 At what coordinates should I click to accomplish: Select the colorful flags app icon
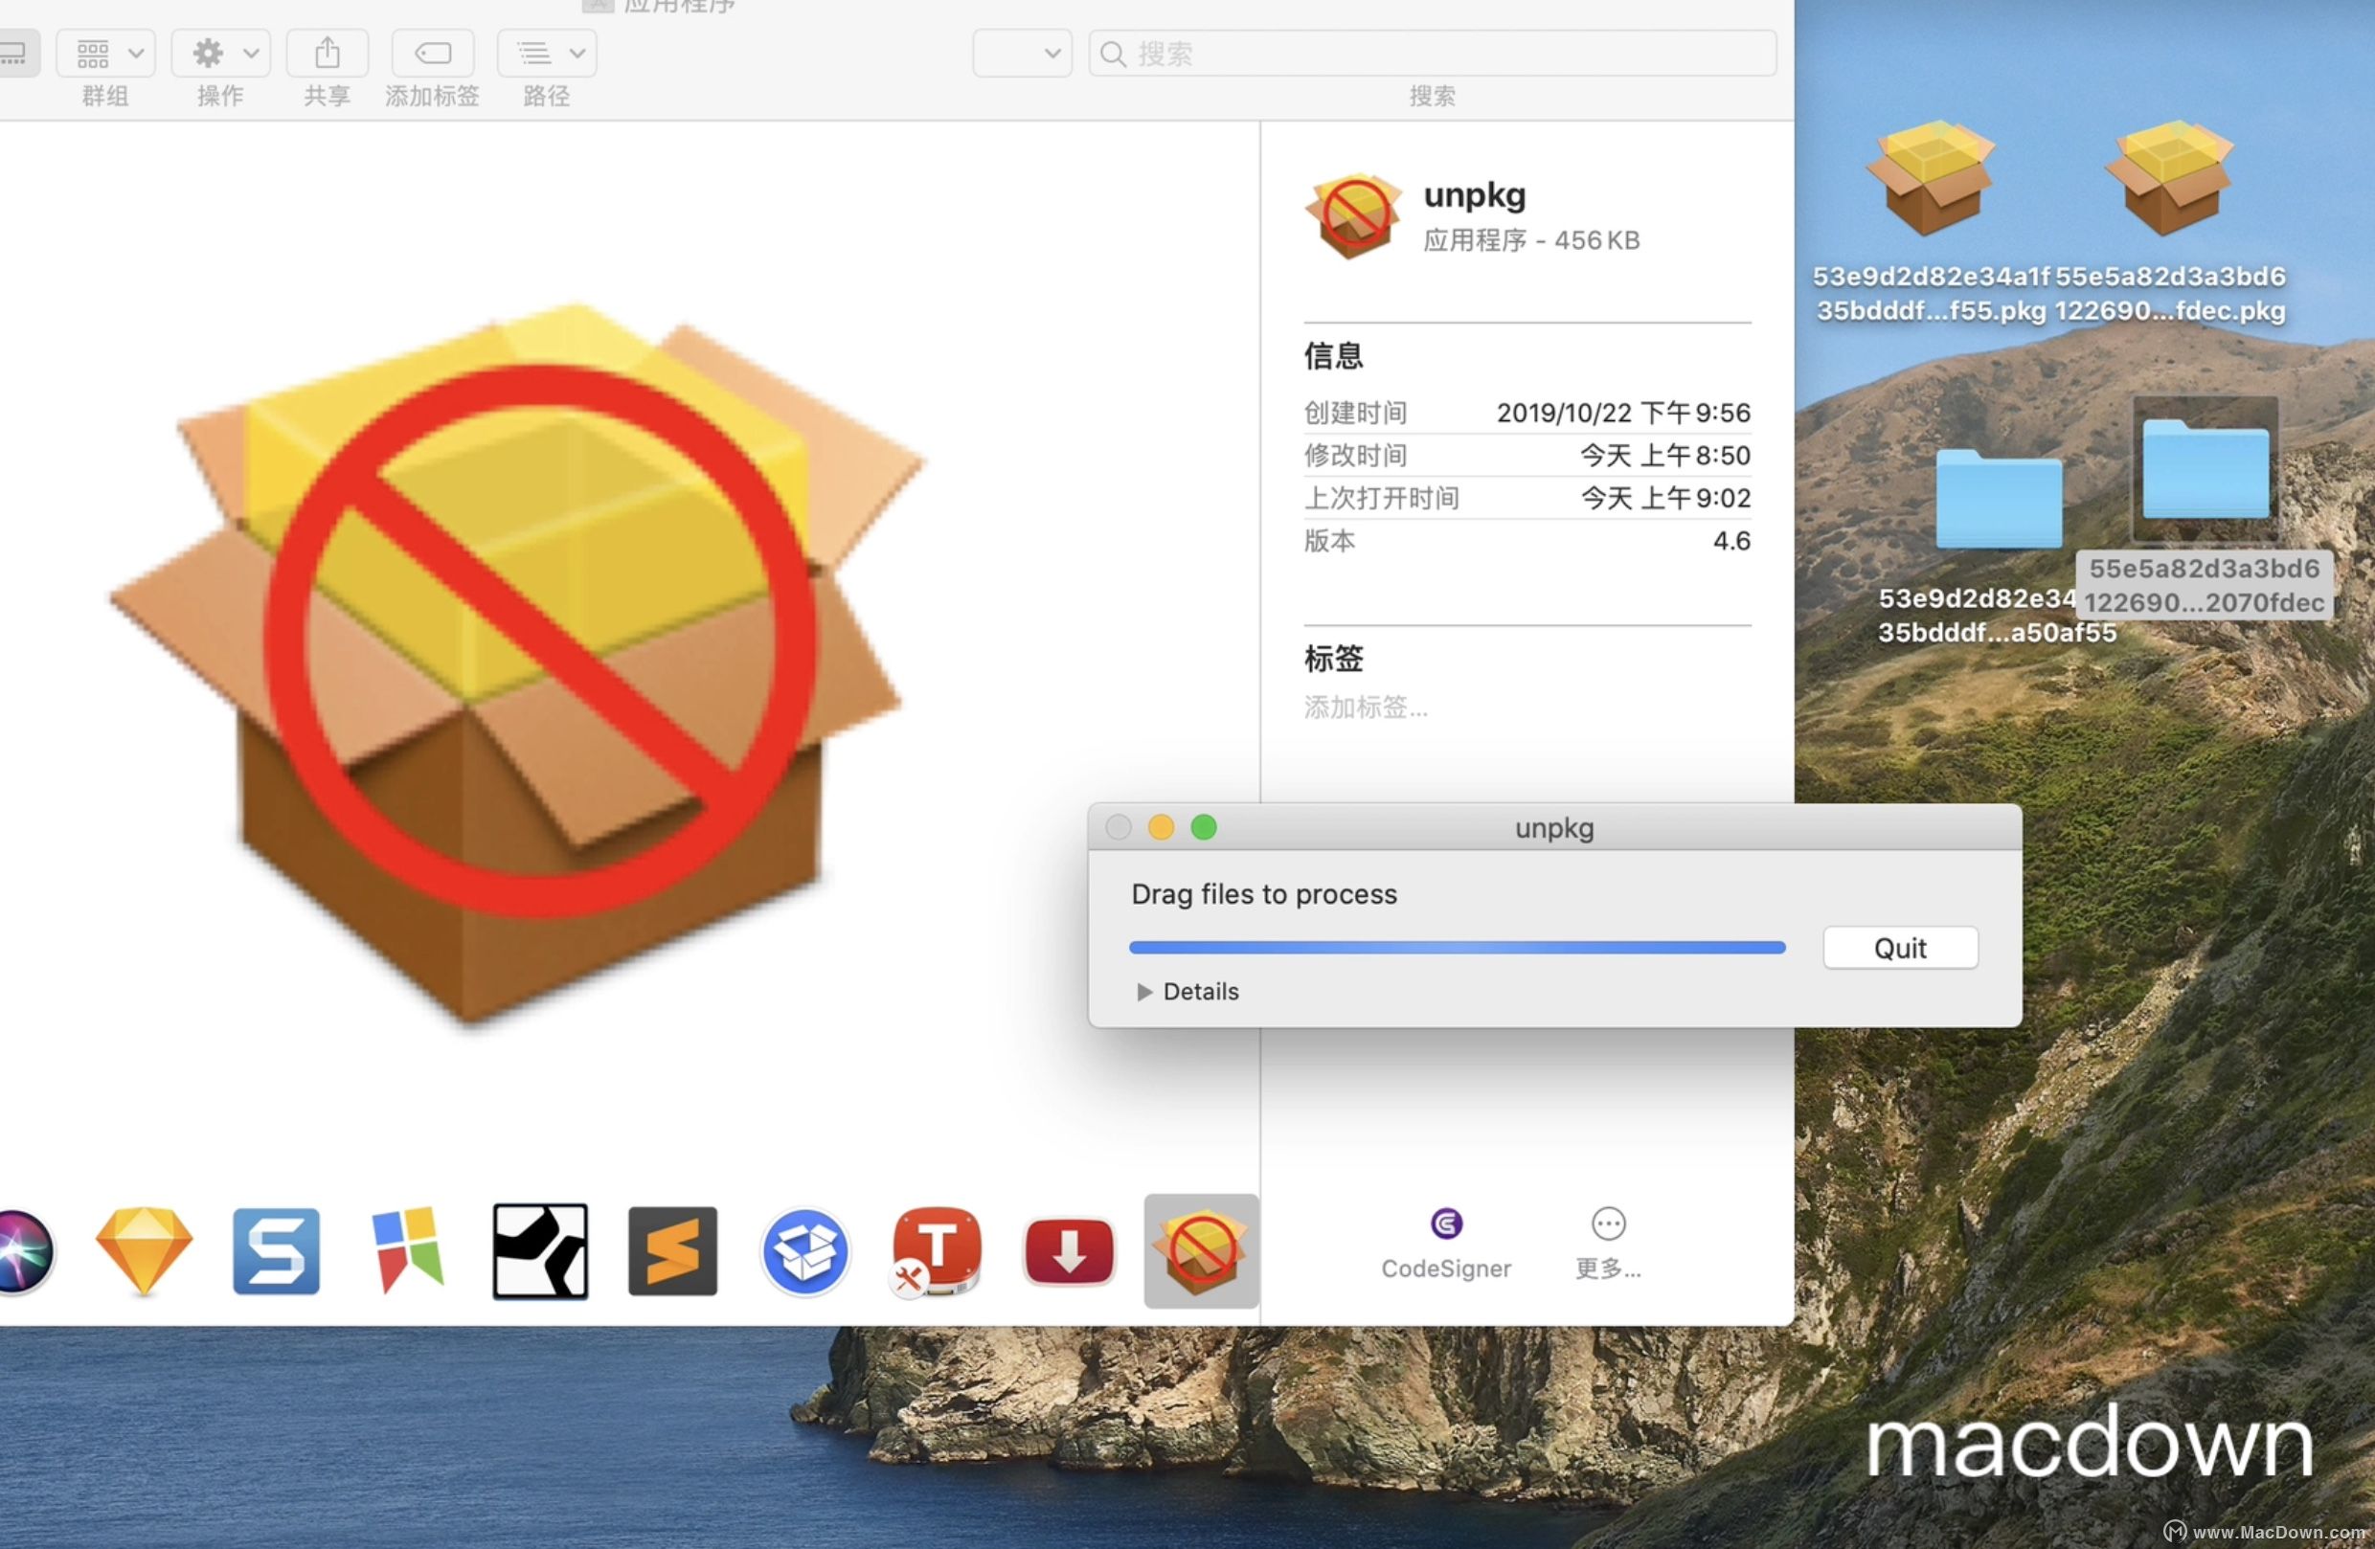[x=408, y=1250]
